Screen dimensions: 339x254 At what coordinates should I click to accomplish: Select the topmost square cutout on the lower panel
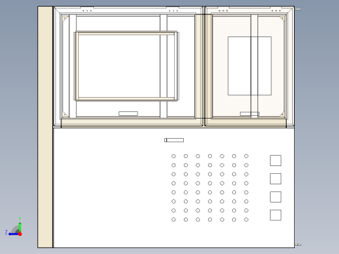tap(276, 160)
